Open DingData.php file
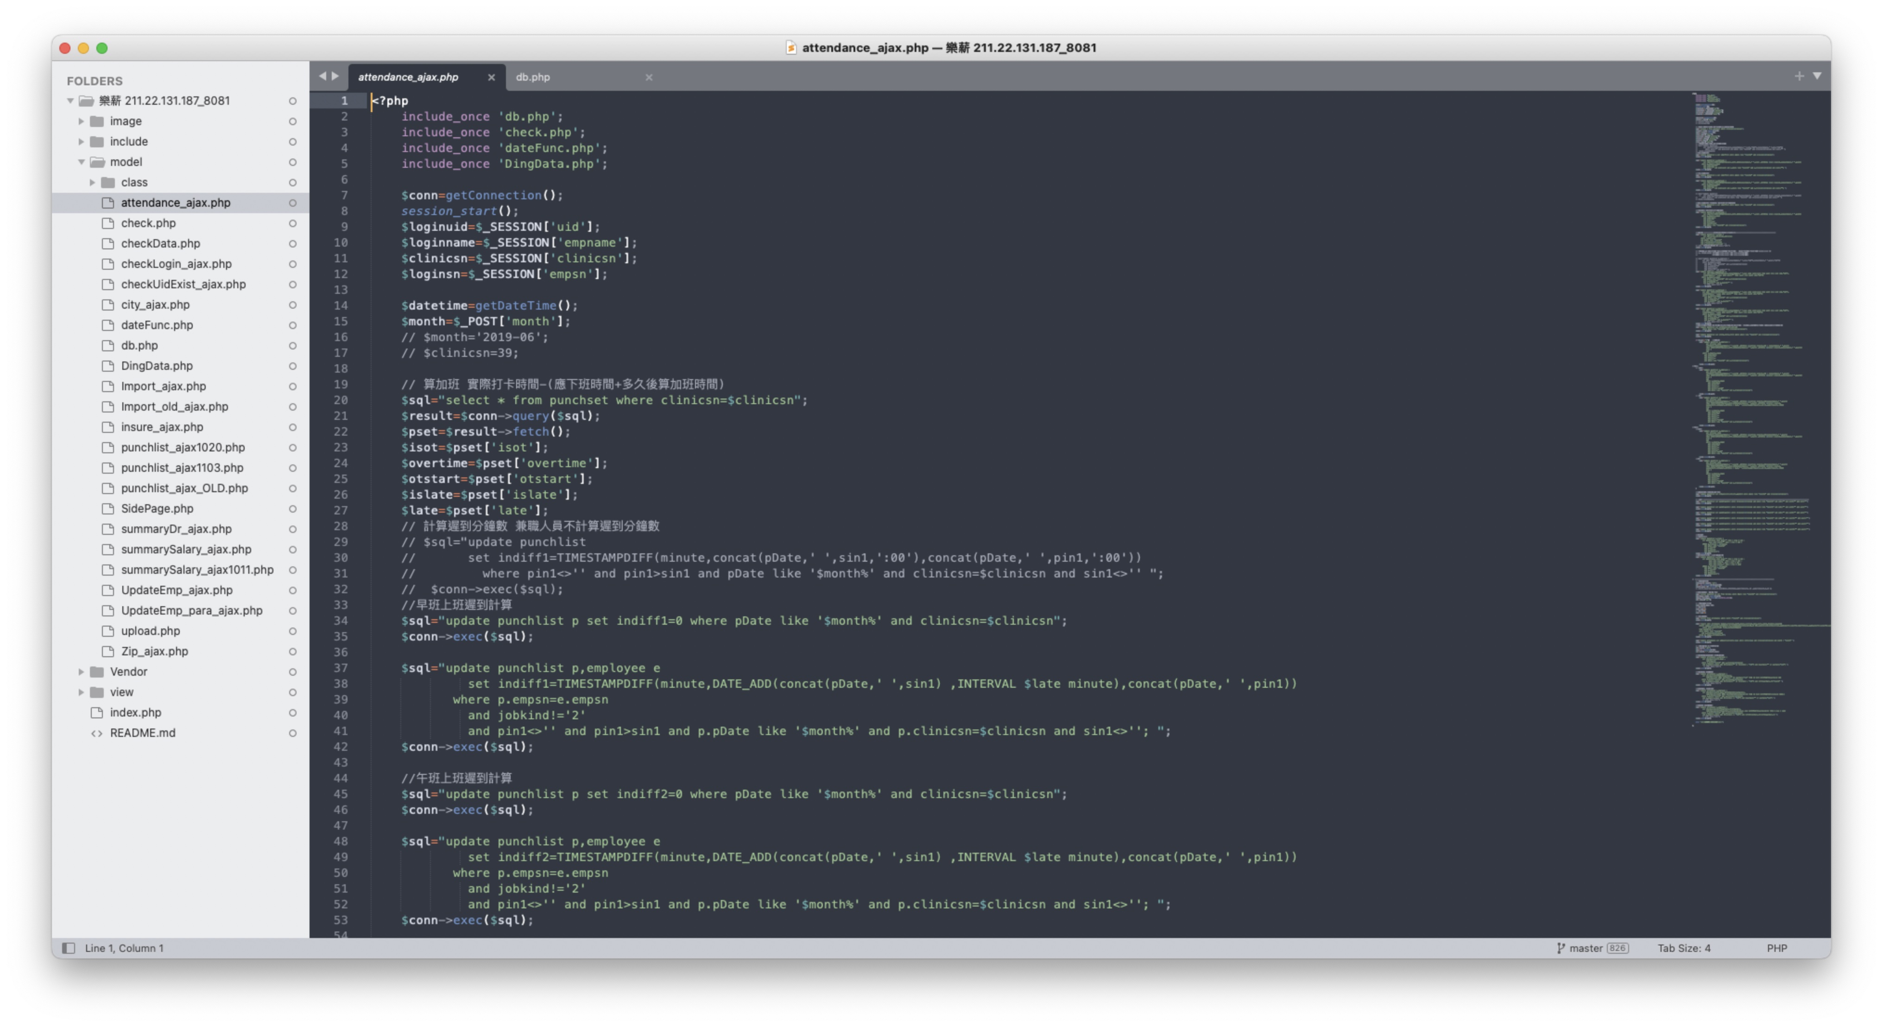The width and height of the screenshot is (1883, 1027). 157,366
